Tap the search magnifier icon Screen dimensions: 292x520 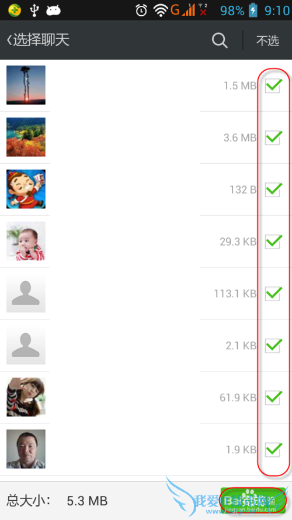220,40
